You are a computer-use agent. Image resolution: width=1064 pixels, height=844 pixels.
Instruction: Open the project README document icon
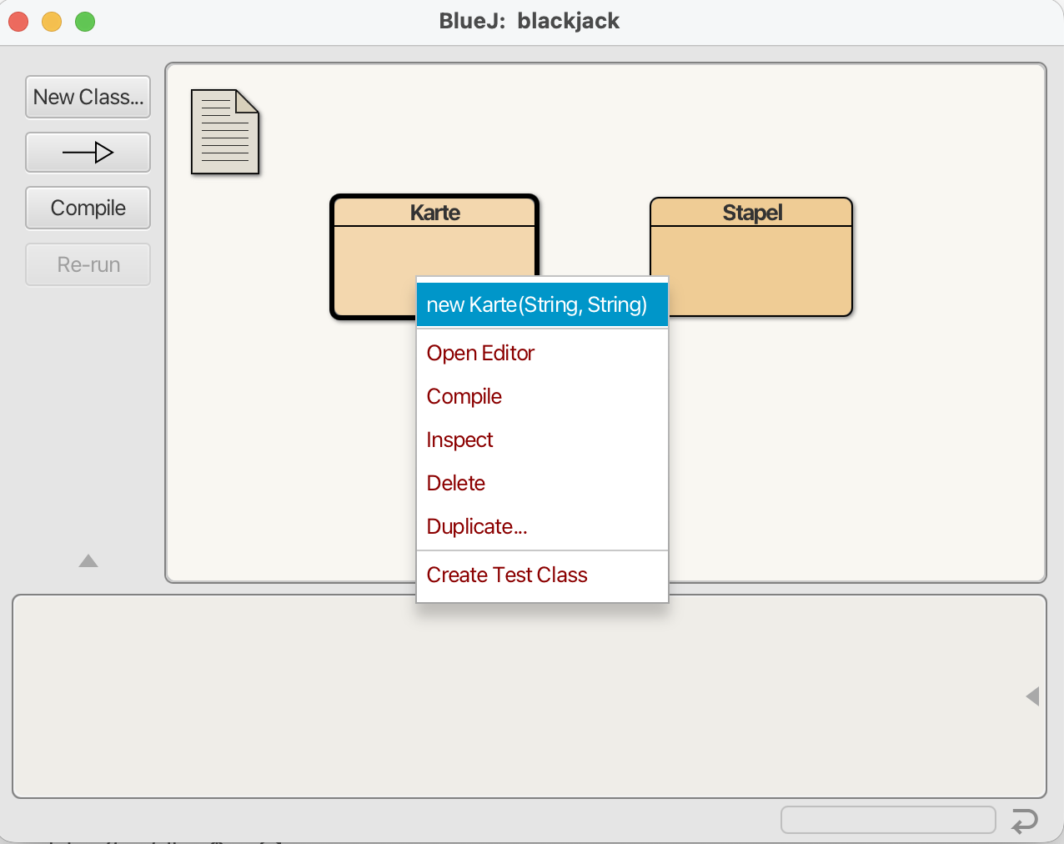225,132
